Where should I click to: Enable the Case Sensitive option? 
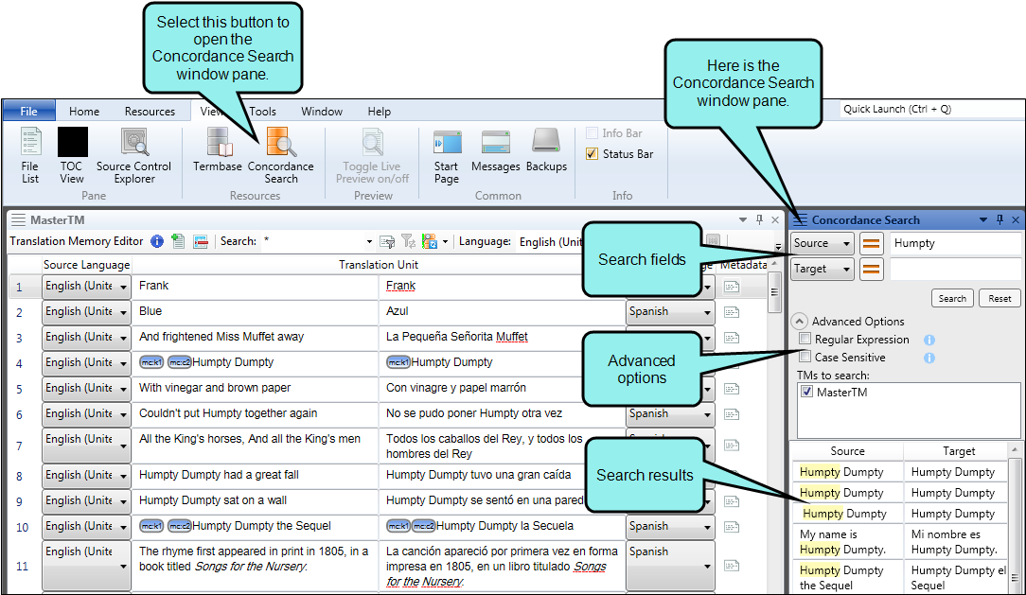[805, 358]
